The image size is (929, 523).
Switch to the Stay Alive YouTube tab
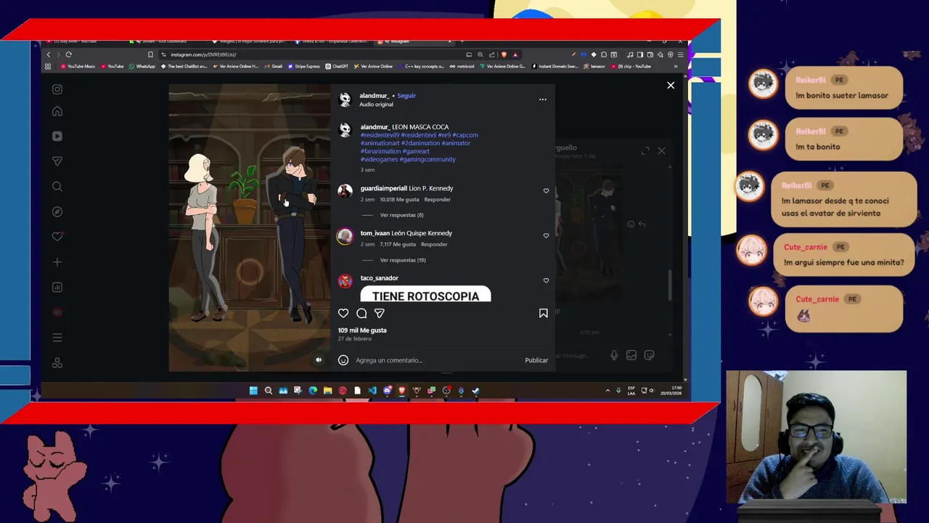pyautogui.click(x=75, y=41)
